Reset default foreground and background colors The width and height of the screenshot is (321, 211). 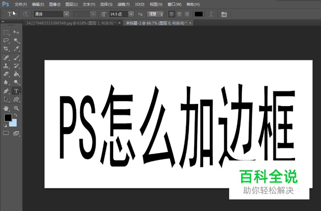[x=5, y=125]
